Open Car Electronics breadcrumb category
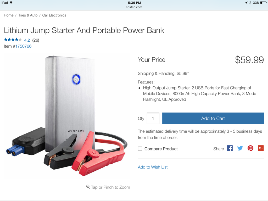The image size is (268, 201). click(54, 15)
